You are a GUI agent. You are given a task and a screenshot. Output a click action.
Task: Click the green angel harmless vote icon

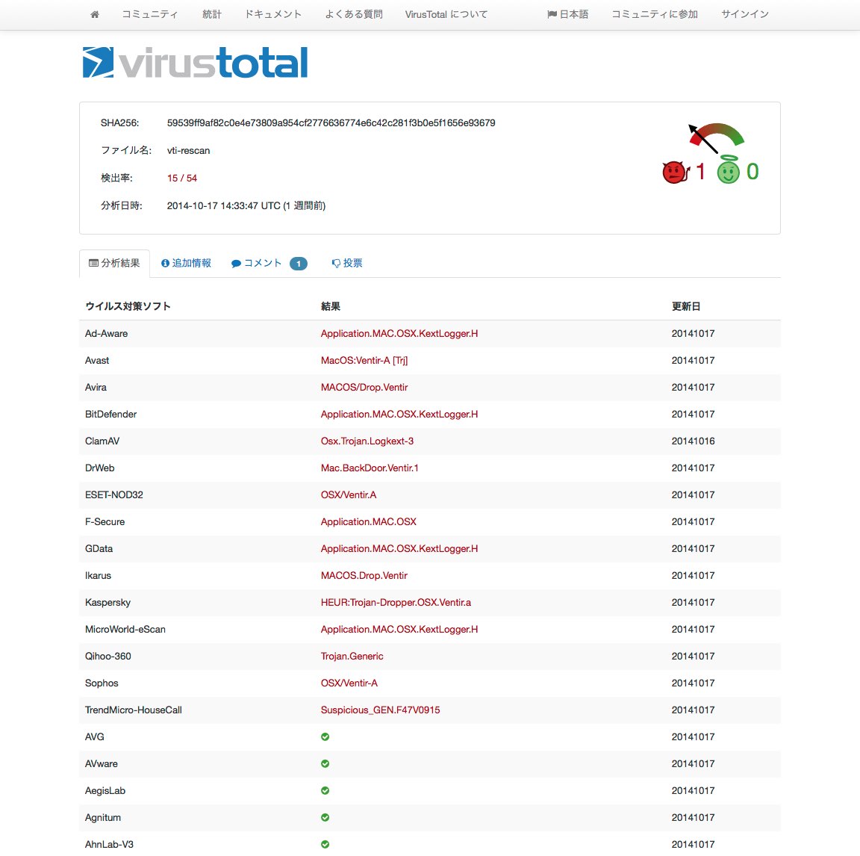click(729, 171)
